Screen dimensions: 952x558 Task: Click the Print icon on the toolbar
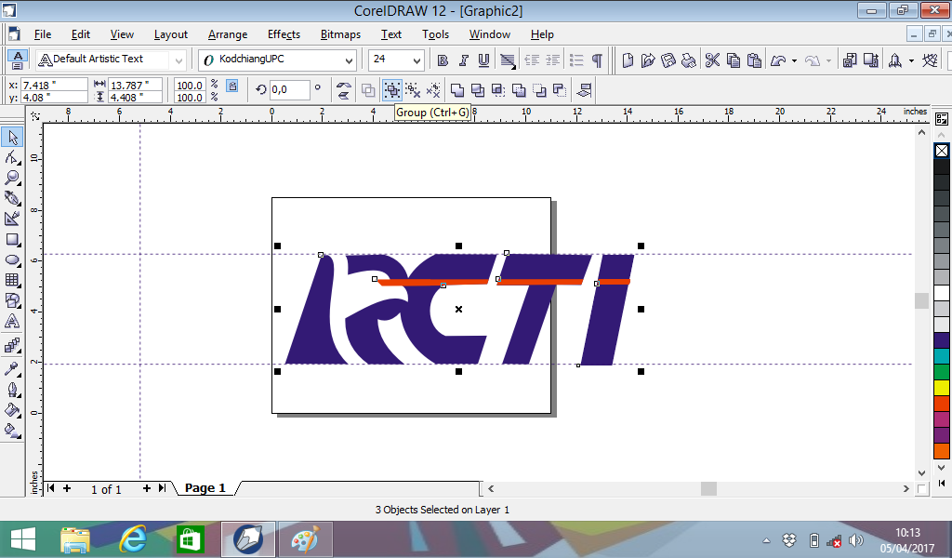coord(688,59)
